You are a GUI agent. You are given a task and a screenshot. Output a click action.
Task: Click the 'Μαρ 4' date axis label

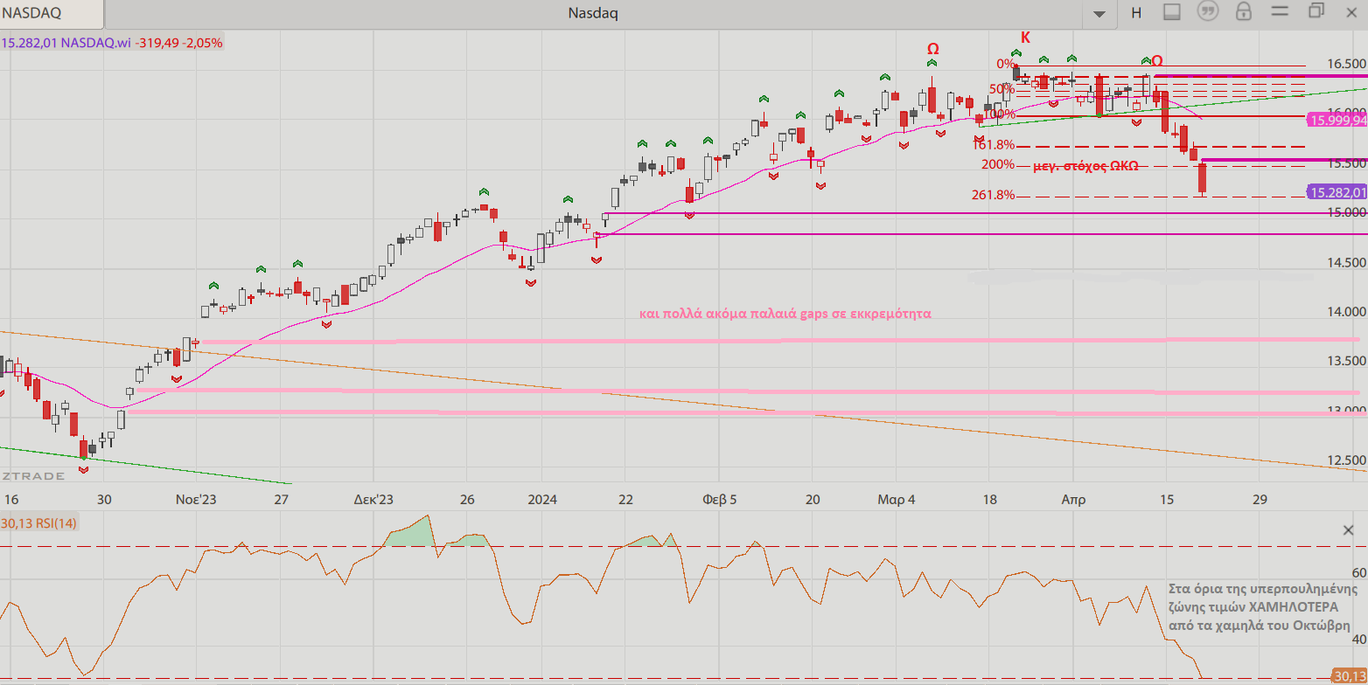(x=897, y=500)
